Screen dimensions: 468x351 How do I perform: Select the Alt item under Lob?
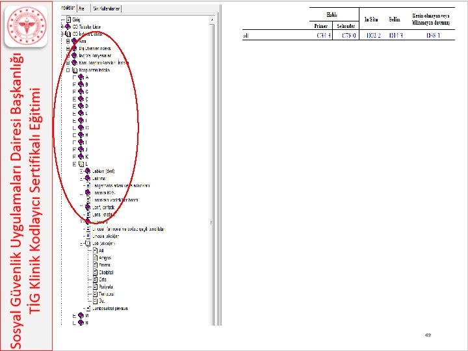(101, 251)
